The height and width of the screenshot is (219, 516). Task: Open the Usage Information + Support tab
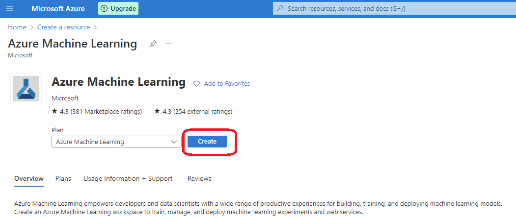[x=128, y=179]
